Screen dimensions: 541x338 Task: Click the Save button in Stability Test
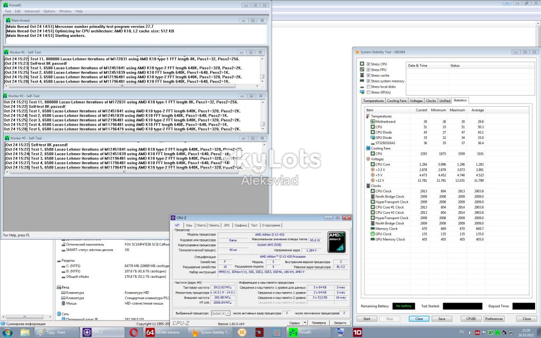442,318
